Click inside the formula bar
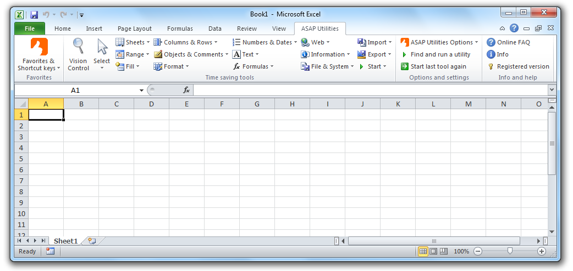 370,90
